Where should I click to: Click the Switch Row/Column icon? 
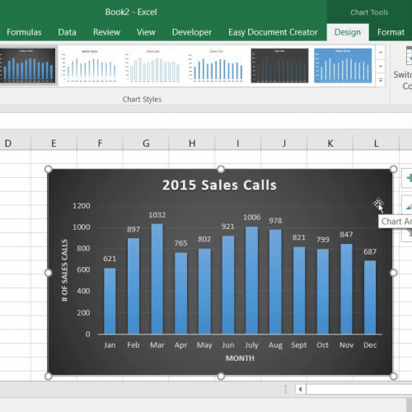[x=409, y=56]
